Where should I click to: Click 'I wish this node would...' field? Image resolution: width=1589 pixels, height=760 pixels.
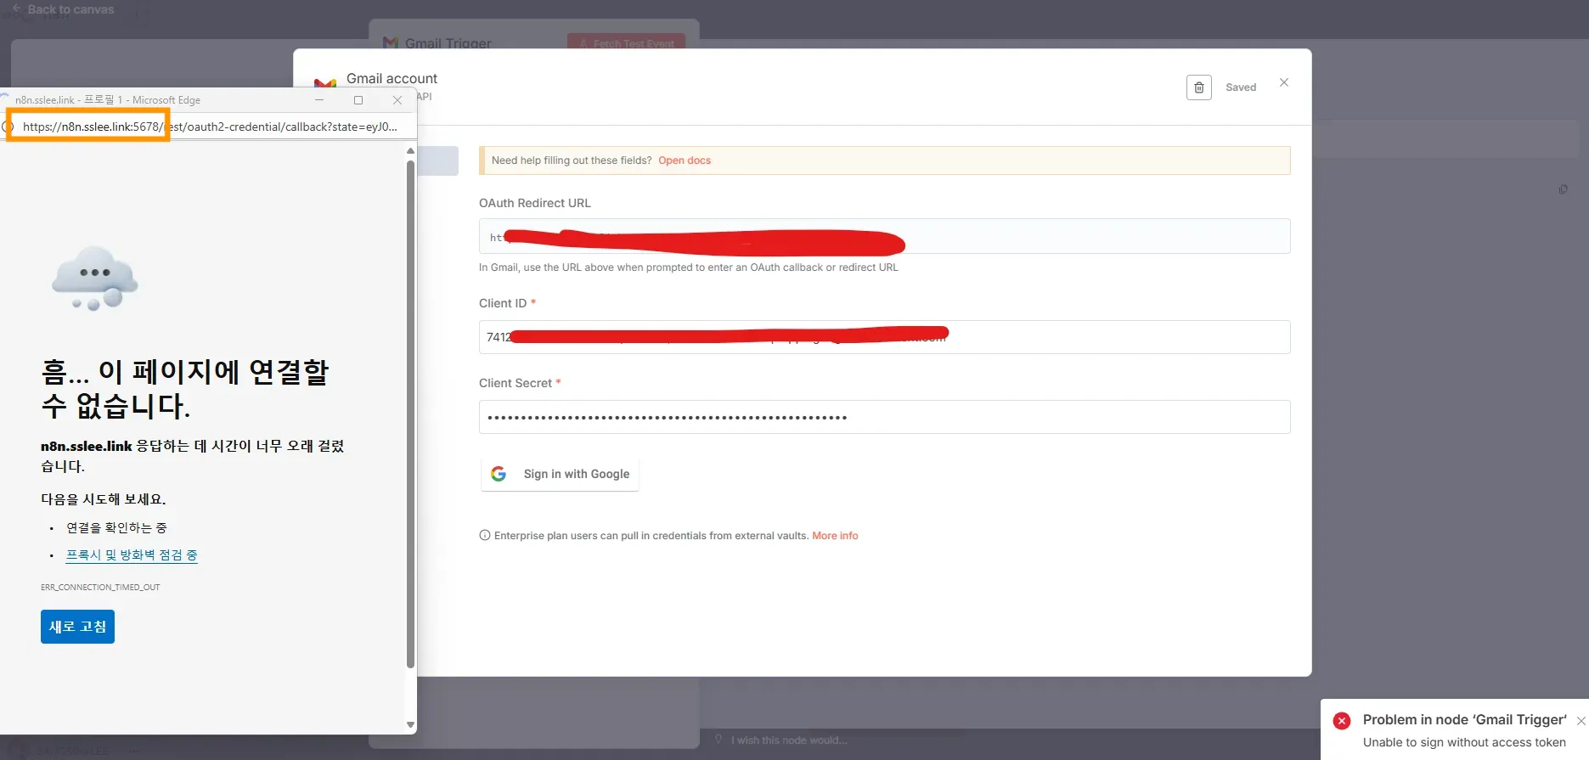[x=789, y=740]
